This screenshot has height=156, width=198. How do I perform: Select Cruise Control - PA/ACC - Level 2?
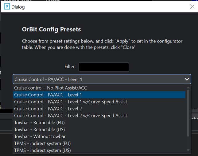pos(48,109)
